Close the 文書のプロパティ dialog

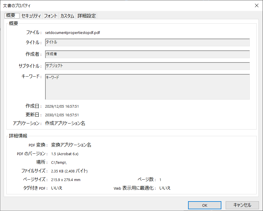click(x=256, y=5)
